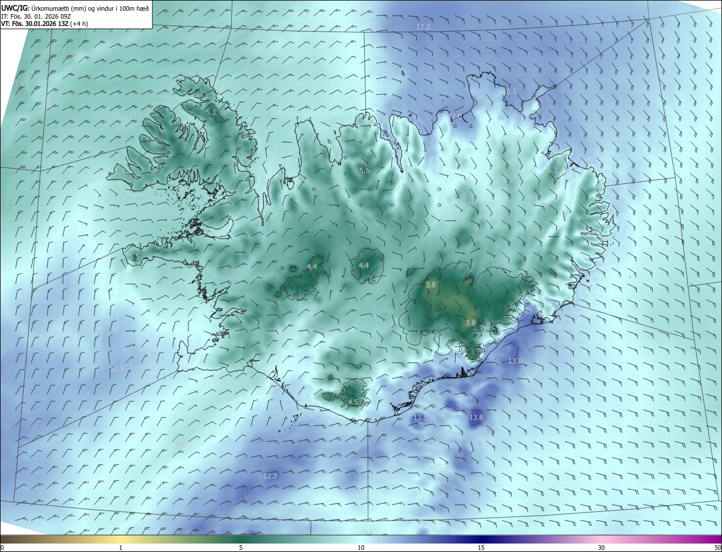Click the 'IT: Fös. 30. 01. 2026 09Z' line

36,16
